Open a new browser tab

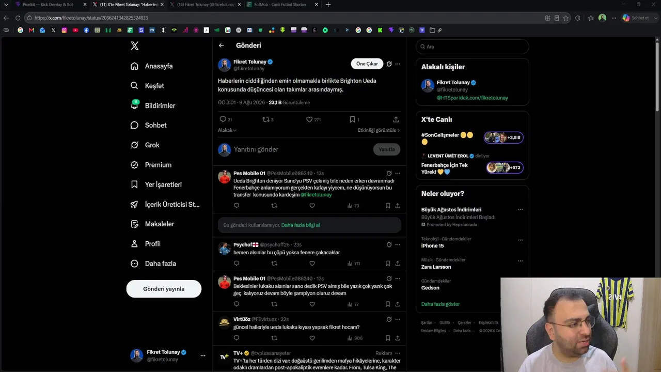[x=328, y=5]
